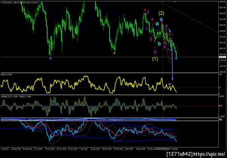Select the cyan 'a' wave label
This screenshot has height=158, width=227.
click(157, 23)
